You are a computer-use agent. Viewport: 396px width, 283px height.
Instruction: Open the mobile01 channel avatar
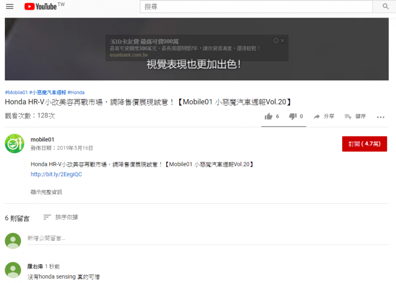(x=15, y=143)
